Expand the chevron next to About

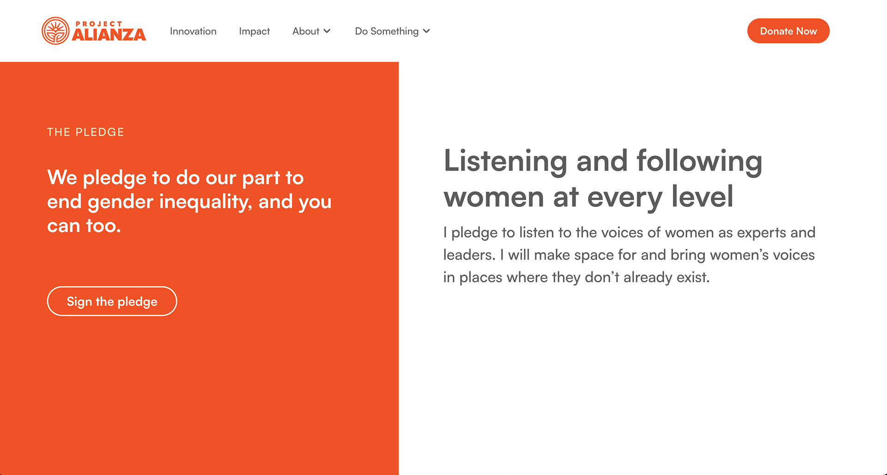pyautogui.click(x=327, y=31)
